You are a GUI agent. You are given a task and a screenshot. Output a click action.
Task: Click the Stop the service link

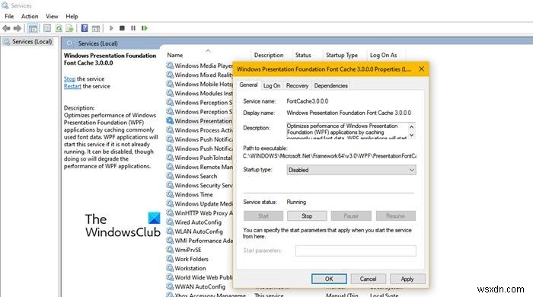click(x=70, y=79)
